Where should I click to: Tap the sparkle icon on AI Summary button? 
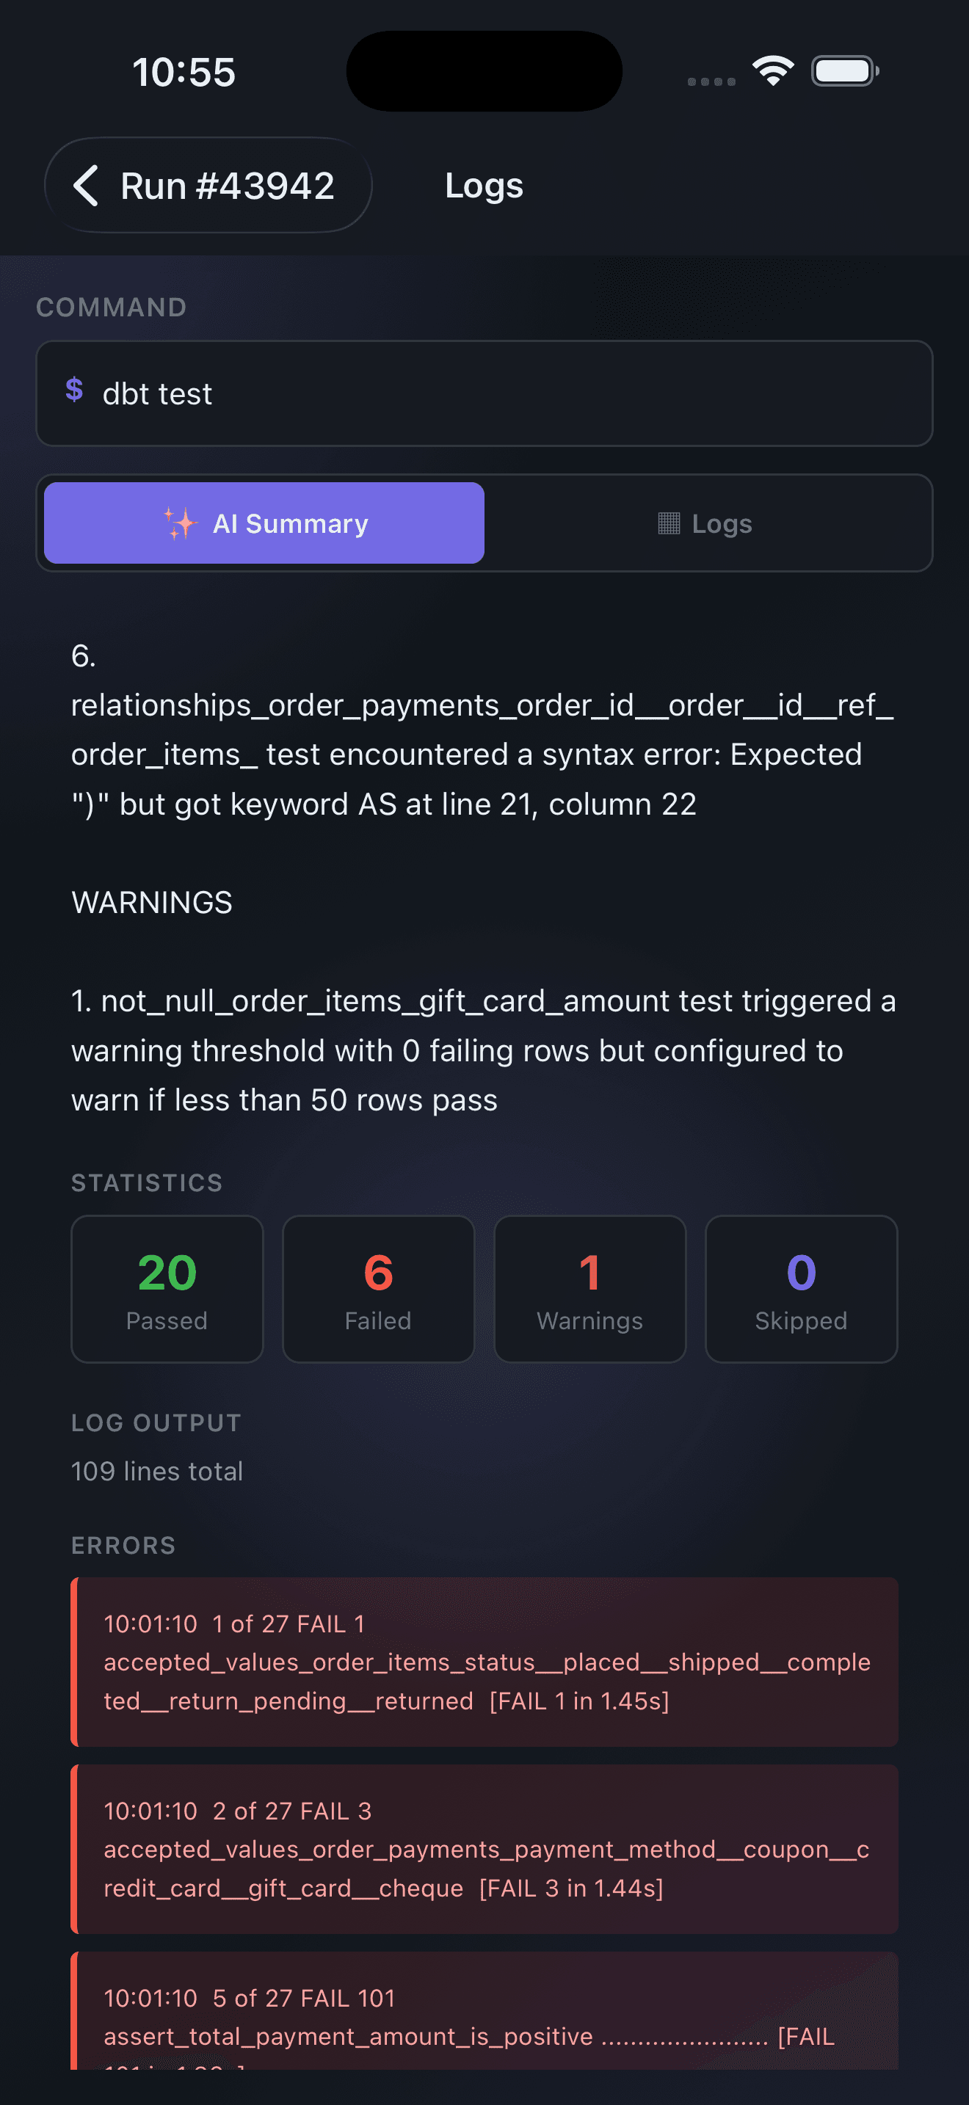(181, 523)
